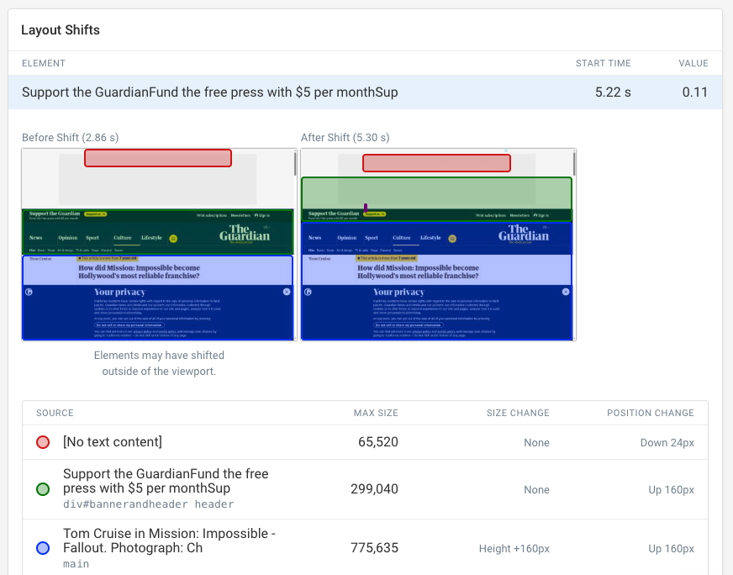Click the main selector under Tom Cruise source
Viewport: 733px width, 575px height.
tap(76, 563)
